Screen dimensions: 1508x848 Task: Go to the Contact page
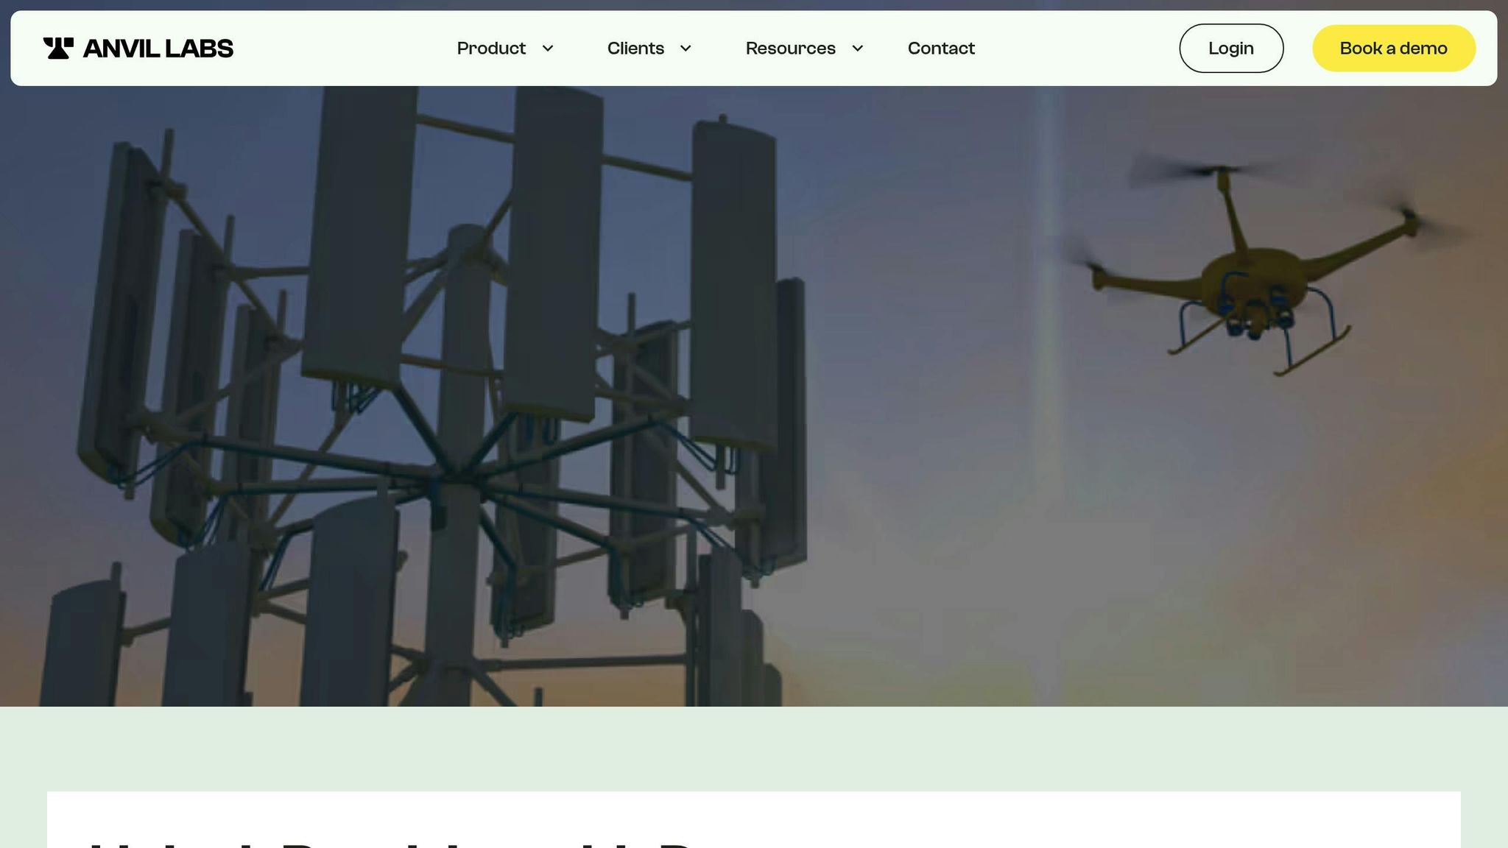click(x=941, y=49)
